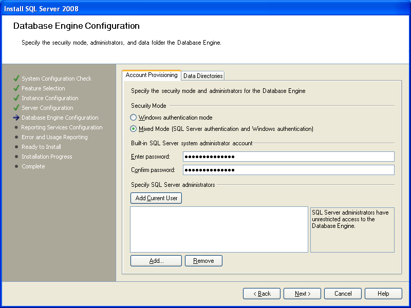Click the Built-in SQL Server system administrator account label
Image resolution: width=411 pixels, height=308 pixels.
coord(192,143)
